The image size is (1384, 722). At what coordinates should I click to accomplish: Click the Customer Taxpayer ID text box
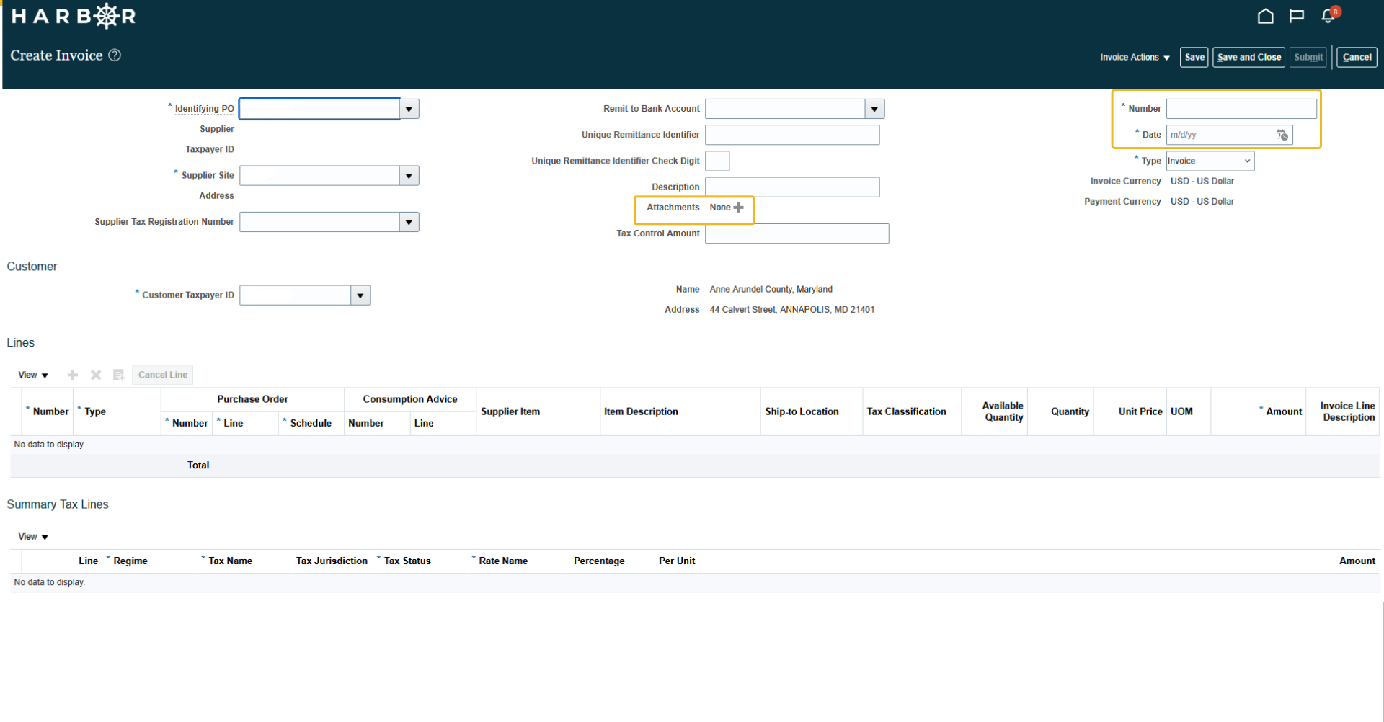tap(296, 295)
